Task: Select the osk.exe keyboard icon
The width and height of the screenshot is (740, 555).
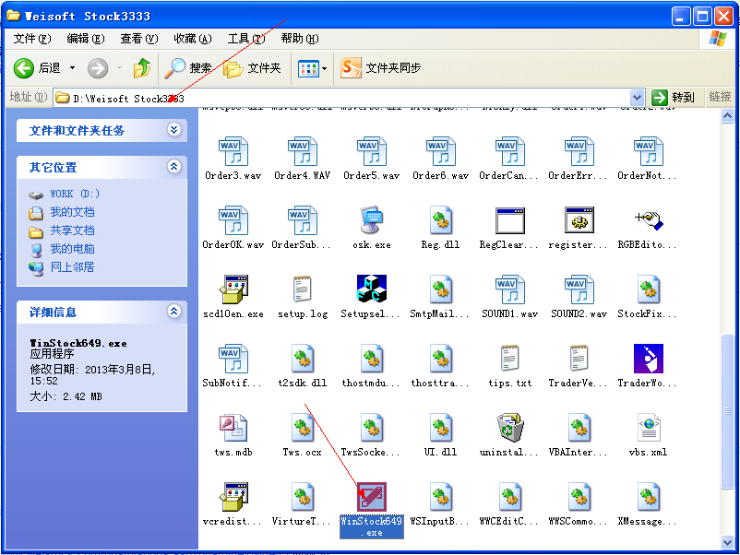Action: coord(371,221)
